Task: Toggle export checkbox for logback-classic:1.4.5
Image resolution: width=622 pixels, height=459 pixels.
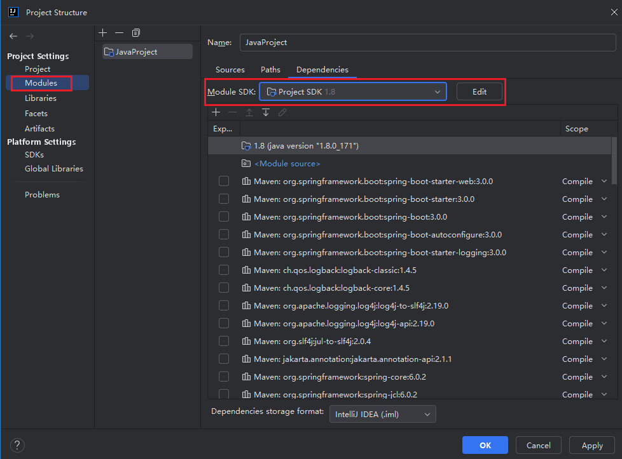Action: click(x=224, y=270)
